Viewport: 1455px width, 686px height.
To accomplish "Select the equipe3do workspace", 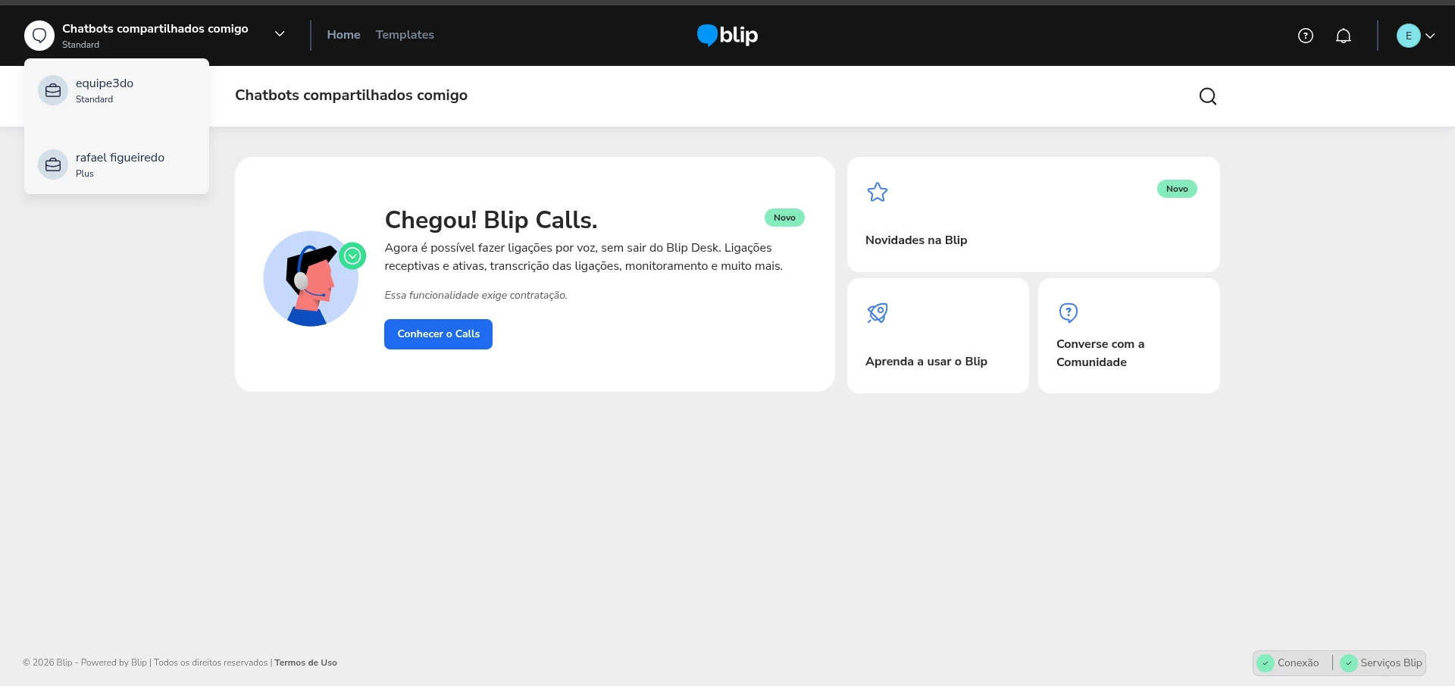I will (117, 90).
